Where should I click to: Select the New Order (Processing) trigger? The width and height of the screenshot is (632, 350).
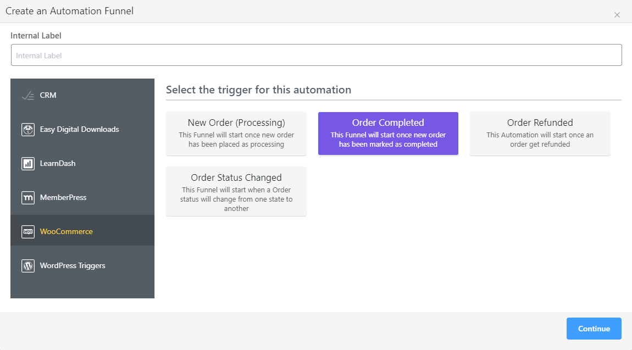tap(236, 133)
